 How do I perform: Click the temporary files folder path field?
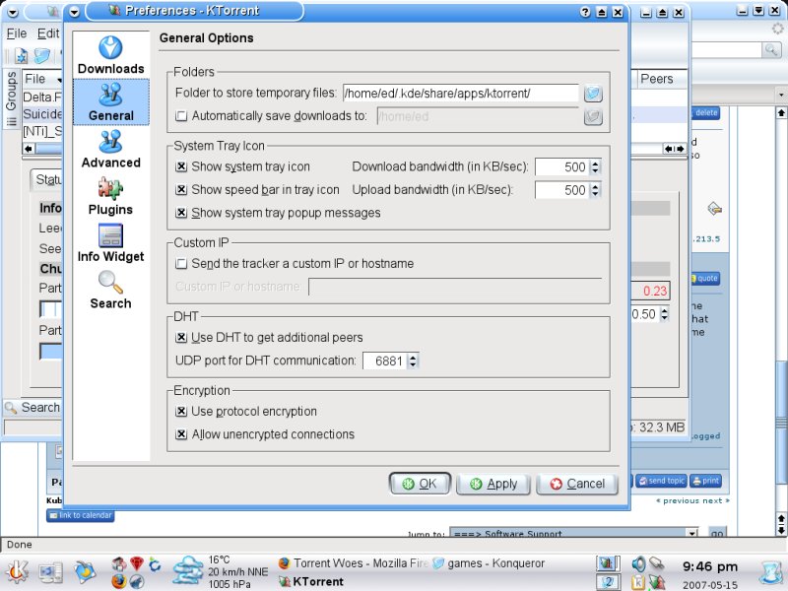[x=460, y=94]
